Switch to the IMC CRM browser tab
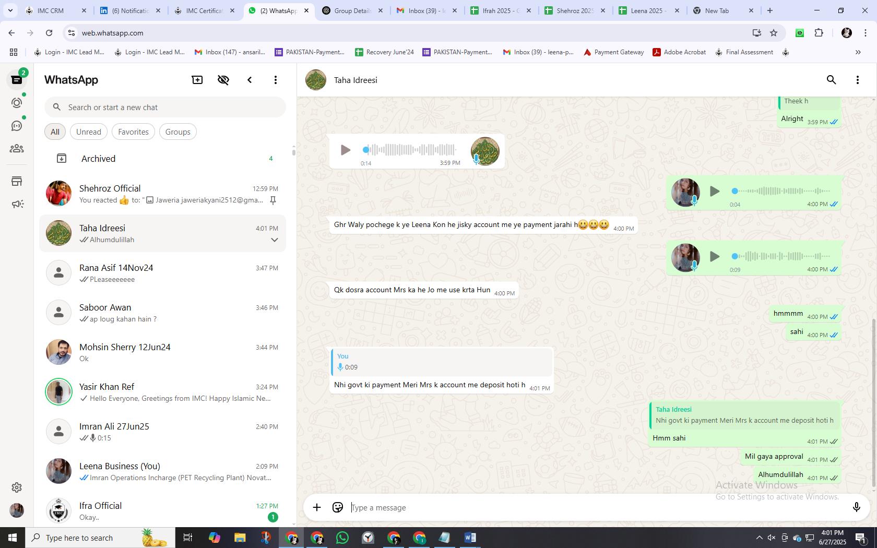This screenshot has height=548, width=877. click(x=56, y=10)
